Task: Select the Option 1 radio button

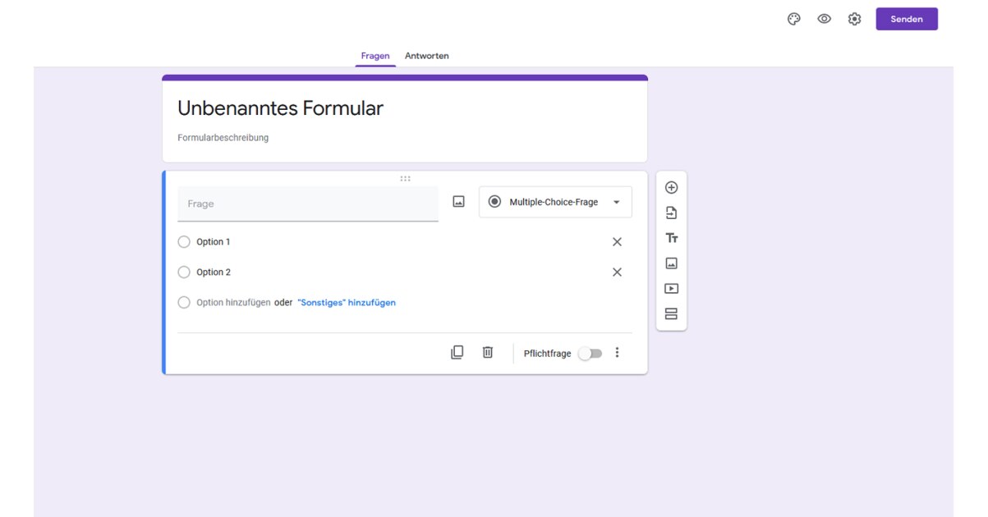Action: pos(184,242)
